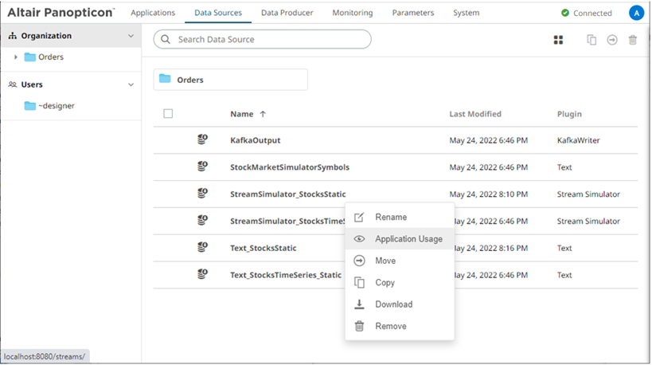
Task: Collapse the Organization section
Action: pos(131,36)
